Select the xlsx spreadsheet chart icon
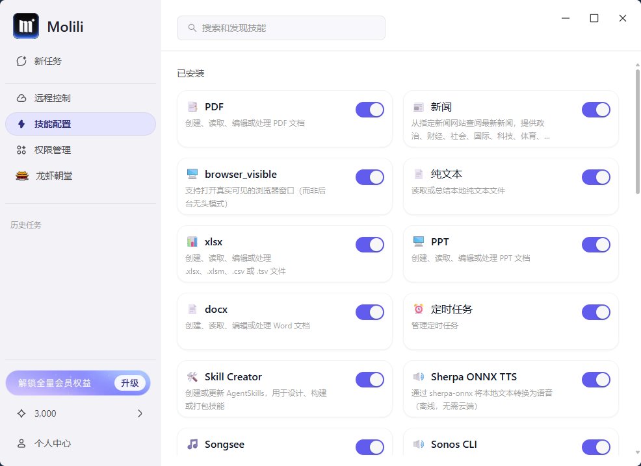 tap(192, 241)
